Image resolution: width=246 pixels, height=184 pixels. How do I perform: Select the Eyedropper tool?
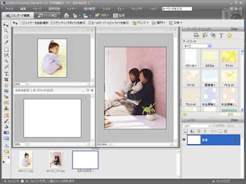(x=6, y=42)
